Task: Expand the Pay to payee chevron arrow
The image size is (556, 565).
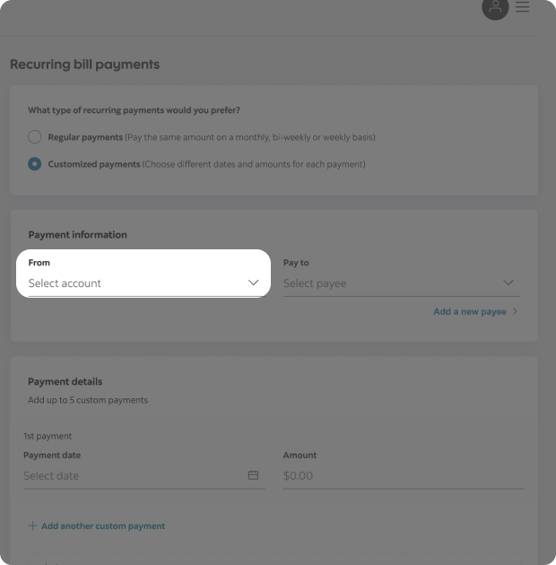Action: [x=508, y=282]
